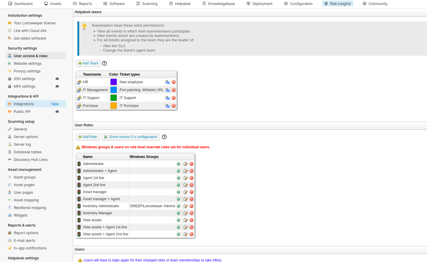Open translations icon for IT Management team

click(x=167, y=90)
